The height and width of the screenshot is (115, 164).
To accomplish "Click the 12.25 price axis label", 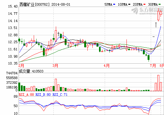I will (x=13, y=42).
